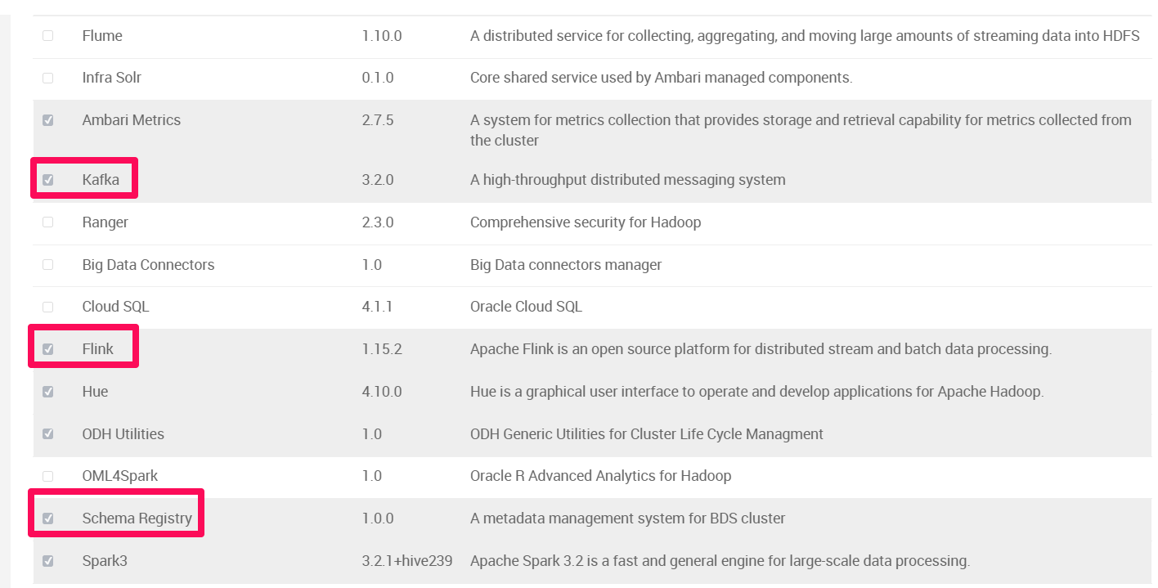Screen dimensions: 1158x588
Task: Click the Apache Flink description text
Action: (x=761, y=349)
